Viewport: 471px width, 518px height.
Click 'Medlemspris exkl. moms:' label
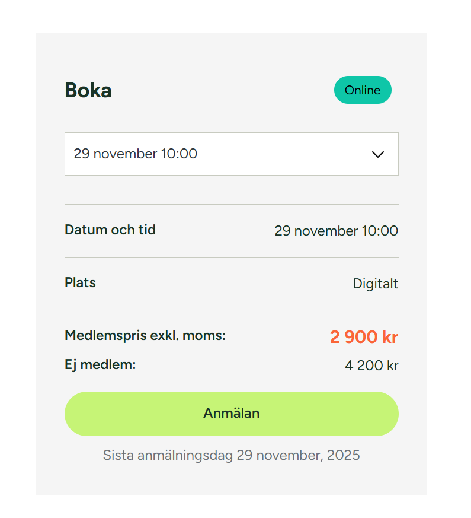[145, 336]
